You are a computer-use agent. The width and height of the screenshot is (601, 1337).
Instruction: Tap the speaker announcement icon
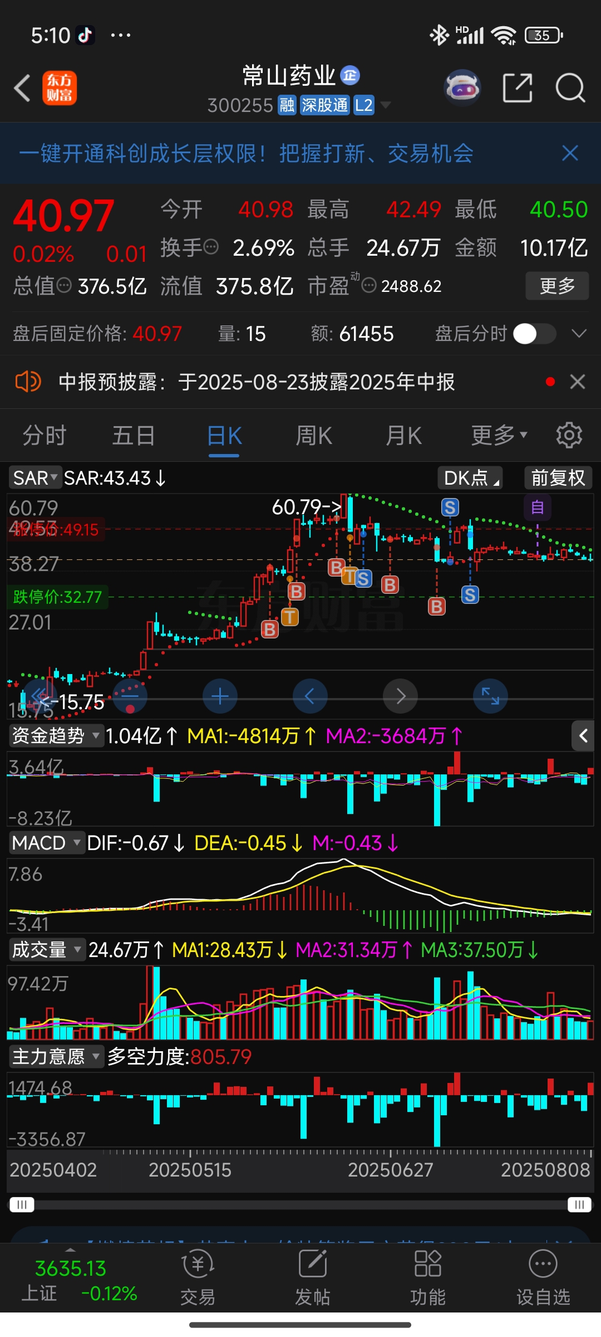point(28,382)
